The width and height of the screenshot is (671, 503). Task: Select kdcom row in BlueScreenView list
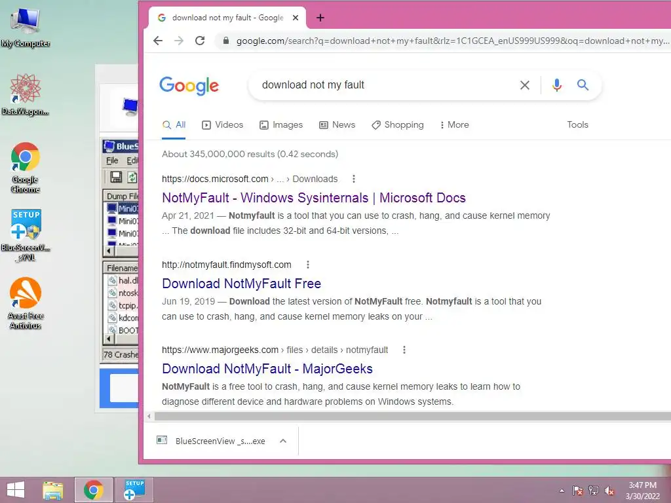122,318
